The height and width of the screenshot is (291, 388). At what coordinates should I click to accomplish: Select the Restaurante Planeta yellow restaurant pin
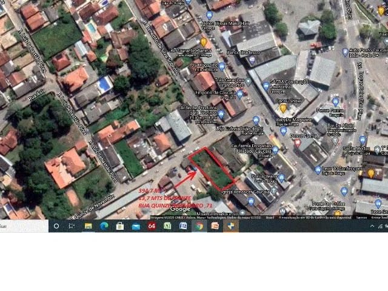point(204,42)
